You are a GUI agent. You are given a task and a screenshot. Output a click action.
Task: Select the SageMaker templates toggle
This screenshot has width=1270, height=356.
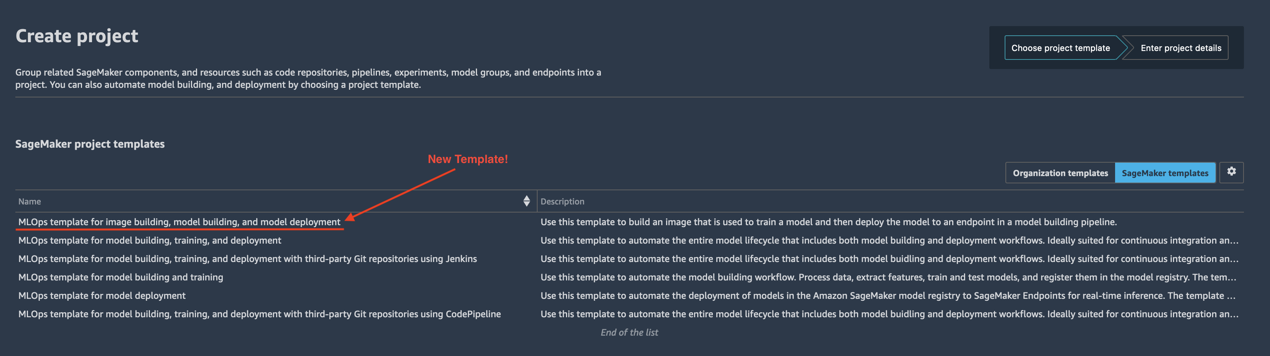[x=1165, y=173]
